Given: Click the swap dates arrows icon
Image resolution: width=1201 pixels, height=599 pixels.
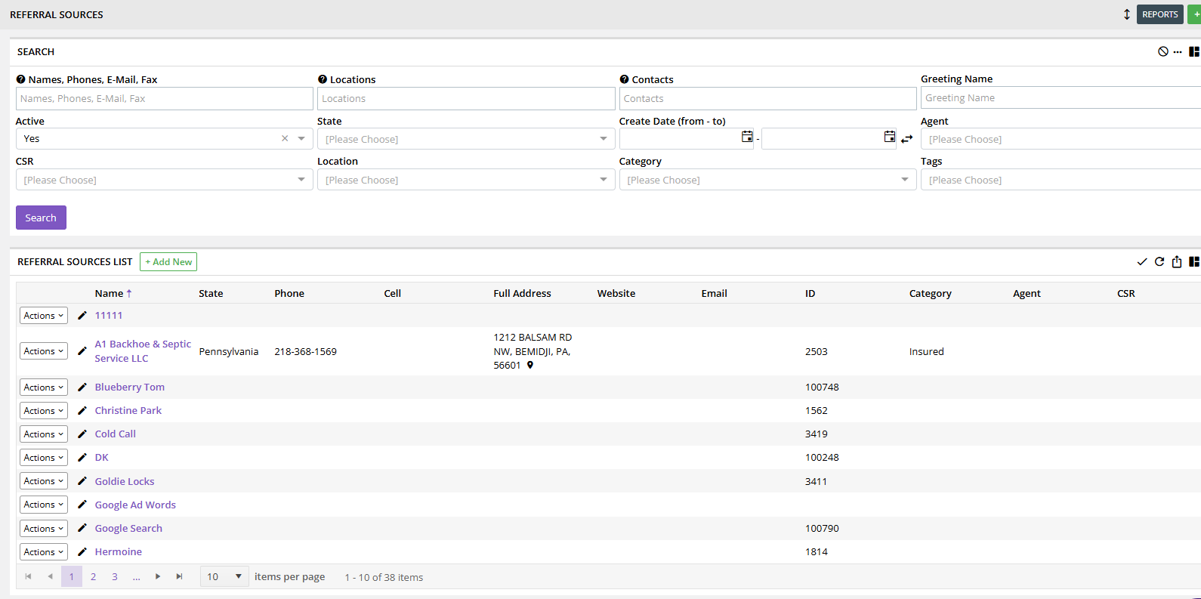Looking at the screenshot, I should pyautogui.click(x=907, y=139).
